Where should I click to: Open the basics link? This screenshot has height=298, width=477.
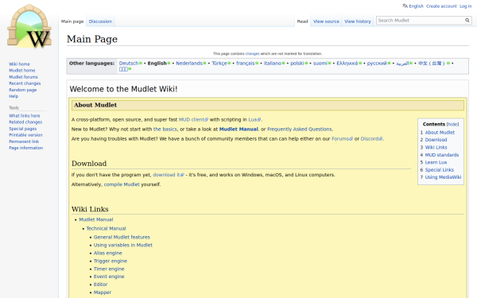165,130
